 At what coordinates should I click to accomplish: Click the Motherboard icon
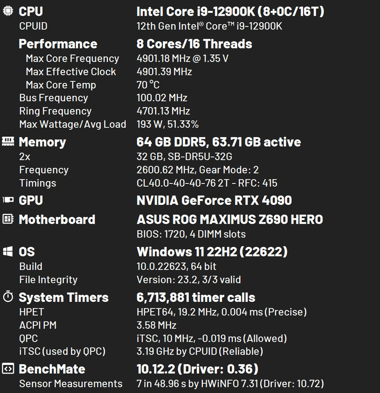[8, 219]
